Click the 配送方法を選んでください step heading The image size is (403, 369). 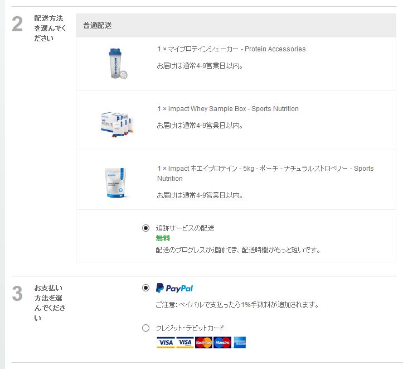pyautogui.click(x=50, y=28)
